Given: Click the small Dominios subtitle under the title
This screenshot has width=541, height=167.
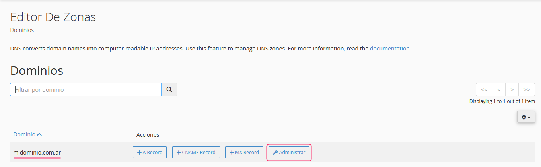Looking at the screenshot, I should point(22,30).
